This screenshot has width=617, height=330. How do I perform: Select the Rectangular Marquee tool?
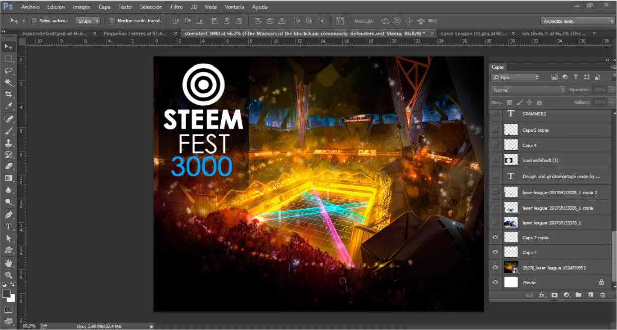9,59
